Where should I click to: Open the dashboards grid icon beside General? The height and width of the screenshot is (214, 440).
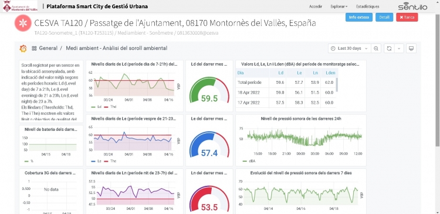[34, 48]
